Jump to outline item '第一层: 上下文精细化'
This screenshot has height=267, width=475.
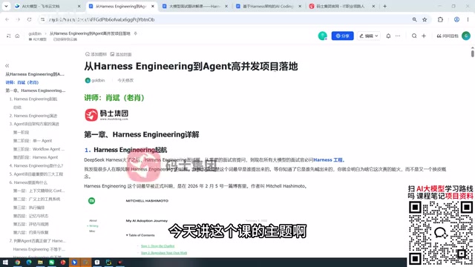tap(39, 191)
